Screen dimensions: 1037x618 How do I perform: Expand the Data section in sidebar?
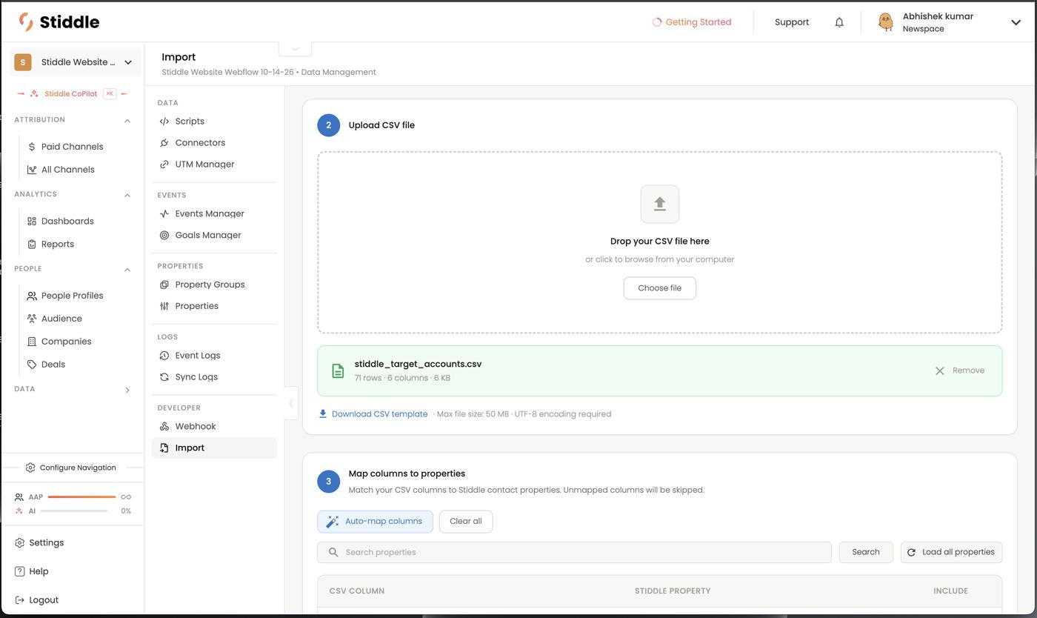tap(127, 390)
